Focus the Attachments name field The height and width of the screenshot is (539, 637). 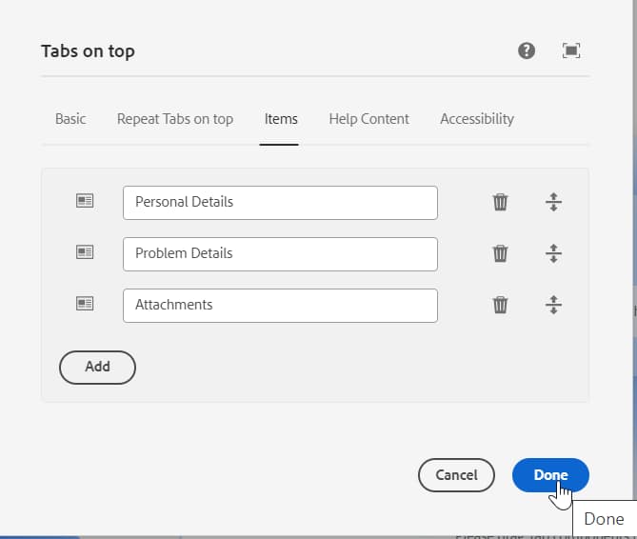point(280,305)
